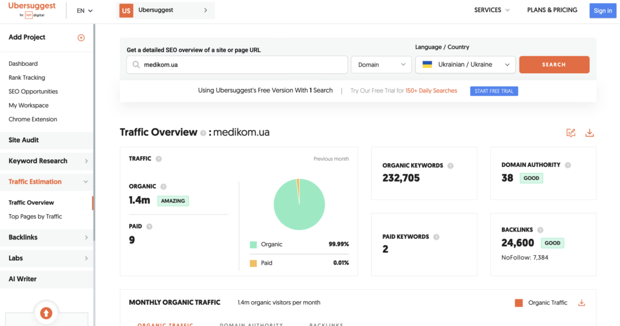Click the medikom.ua domain input field
The width and height of the screenshot is (620, 326).
click(237, 64)
